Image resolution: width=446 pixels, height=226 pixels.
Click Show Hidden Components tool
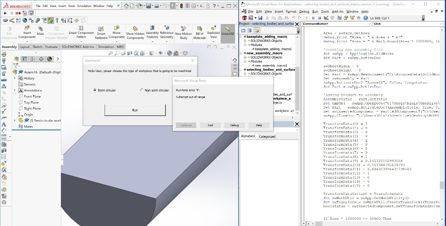point(135,33)
